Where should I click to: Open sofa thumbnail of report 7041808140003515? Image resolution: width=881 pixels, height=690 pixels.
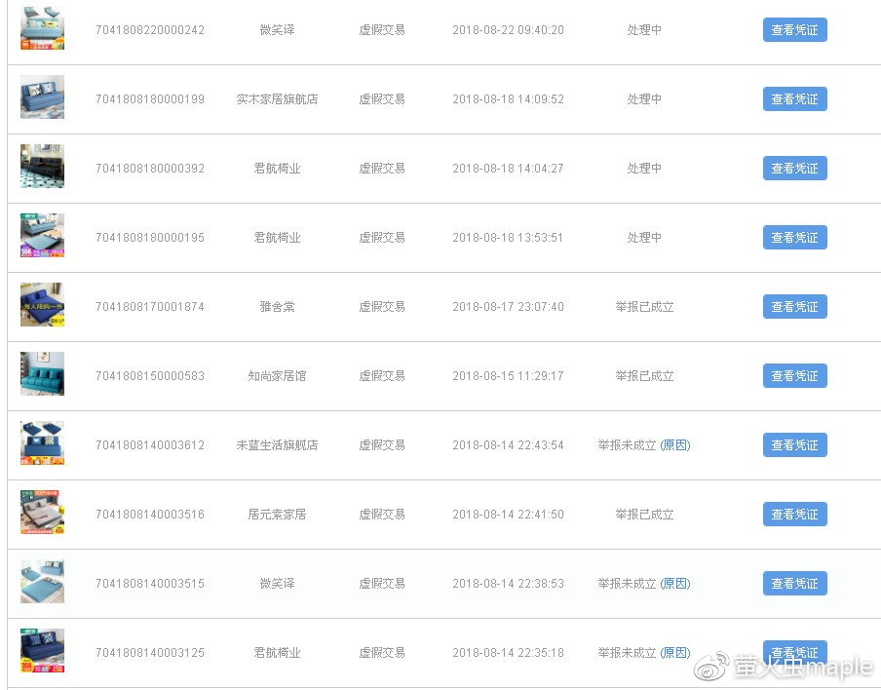[x=42, y=581]
